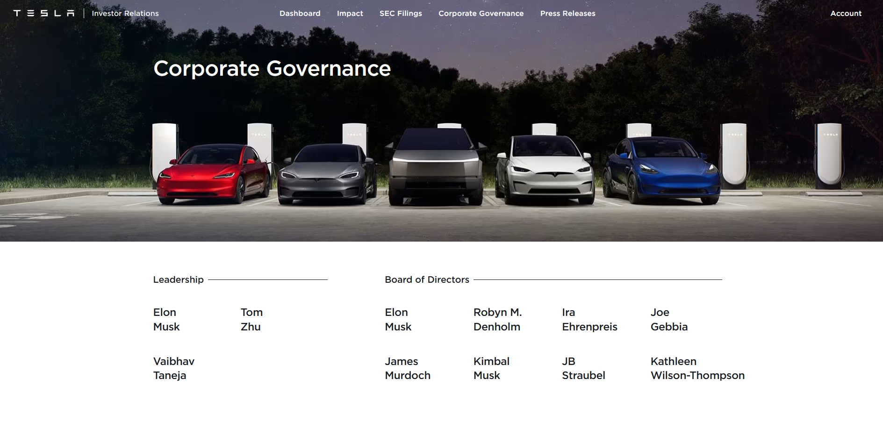
Task: Open SEC Filings from the navigation
Action: pos(401,14)
